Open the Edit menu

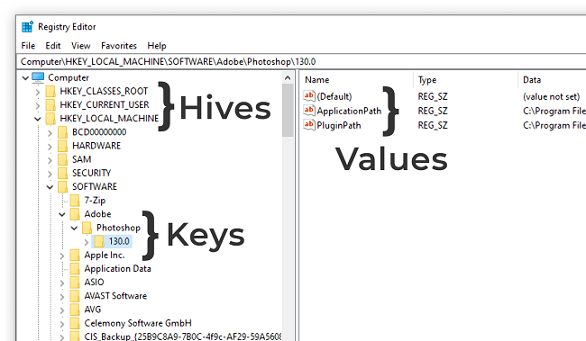click(x=53, y=46)
